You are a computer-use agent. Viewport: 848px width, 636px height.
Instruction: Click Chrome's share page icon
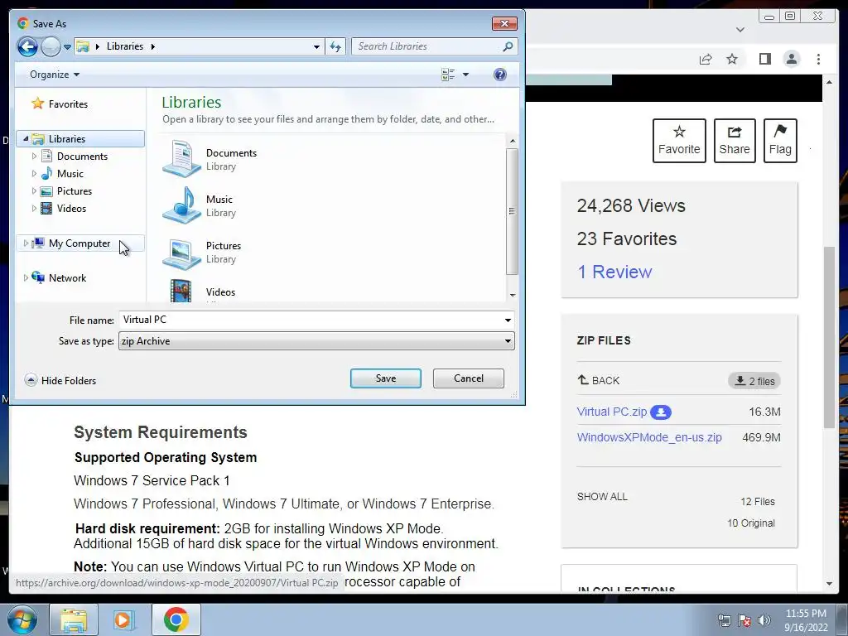pos(706,59)
